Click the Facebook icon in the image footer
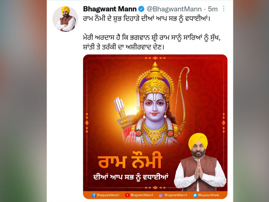 pyautogui.click(x=94, y=195)
